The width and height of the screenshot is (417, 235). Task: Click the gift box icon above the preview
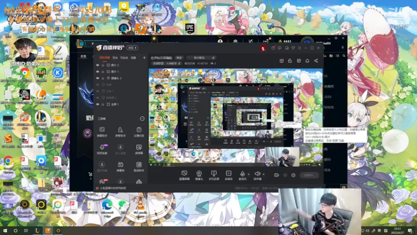click(281, 61)
